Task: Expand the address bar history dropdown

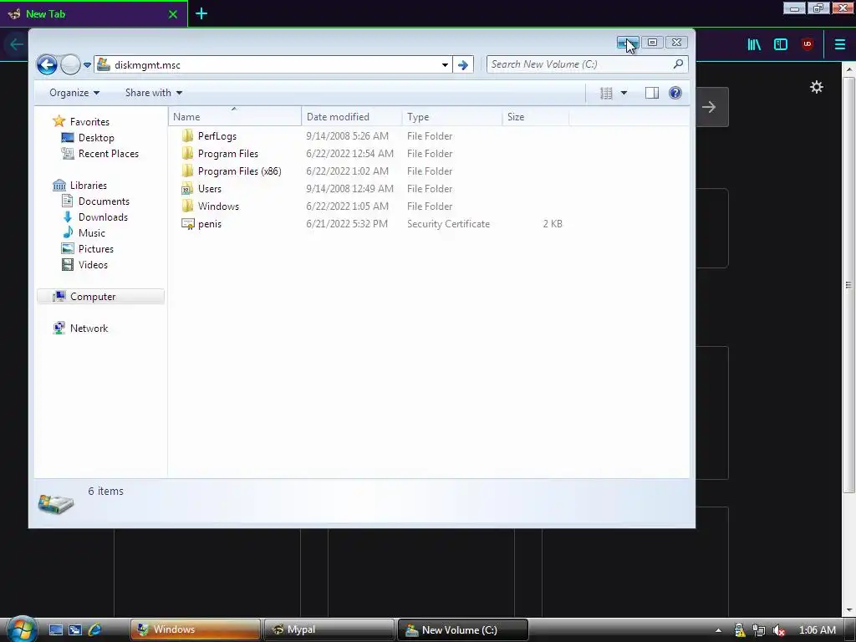Action: coord(446,65)
